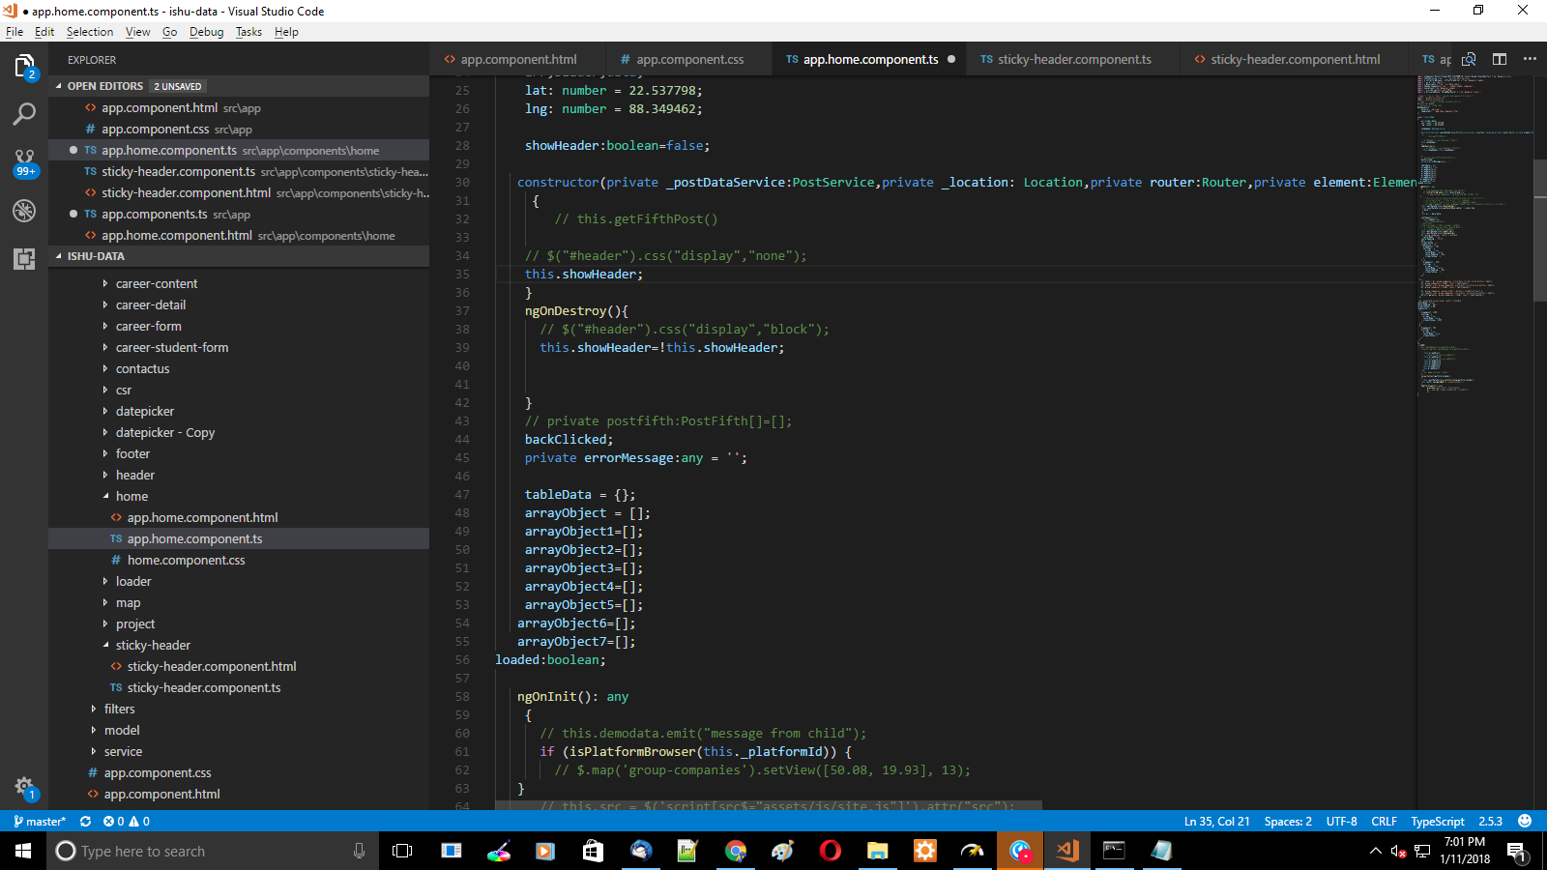Open the Extensions view icon
The height and width of the screenshot is (870, 1547).
click(24, 258)
